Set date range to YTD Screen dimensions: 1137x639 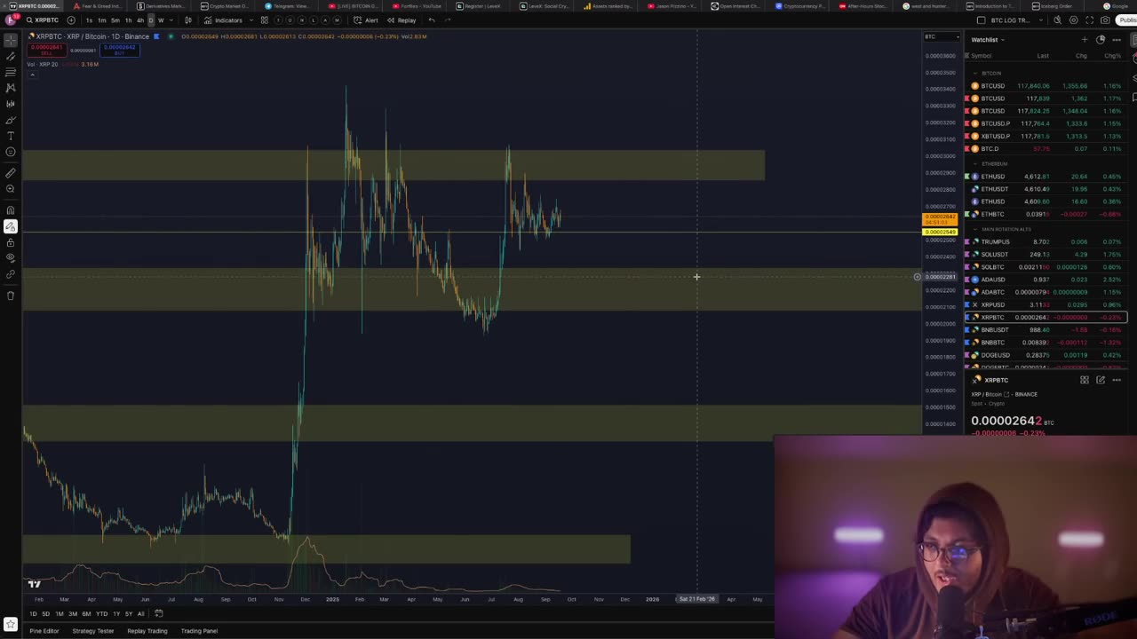pyautogui.click(x=101, y=614)
